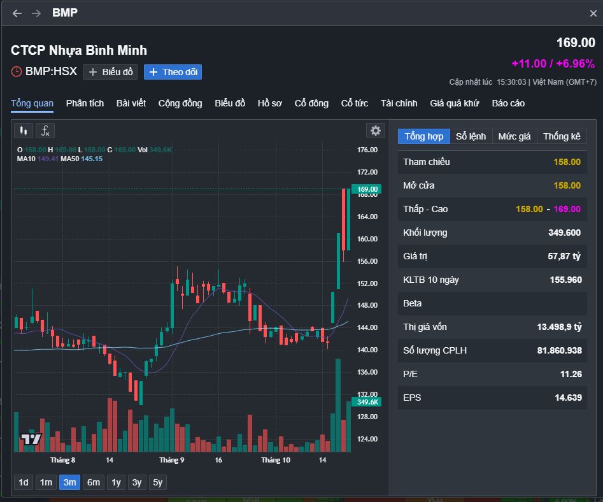Open the Mức giá tab
603x502 pixels.
pos(514,136)
